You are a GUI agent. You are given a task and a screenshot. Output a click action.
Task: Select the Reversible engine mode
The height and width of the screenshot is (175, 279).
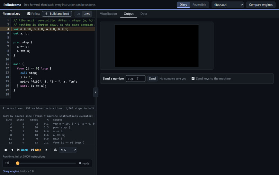[199, 5]
